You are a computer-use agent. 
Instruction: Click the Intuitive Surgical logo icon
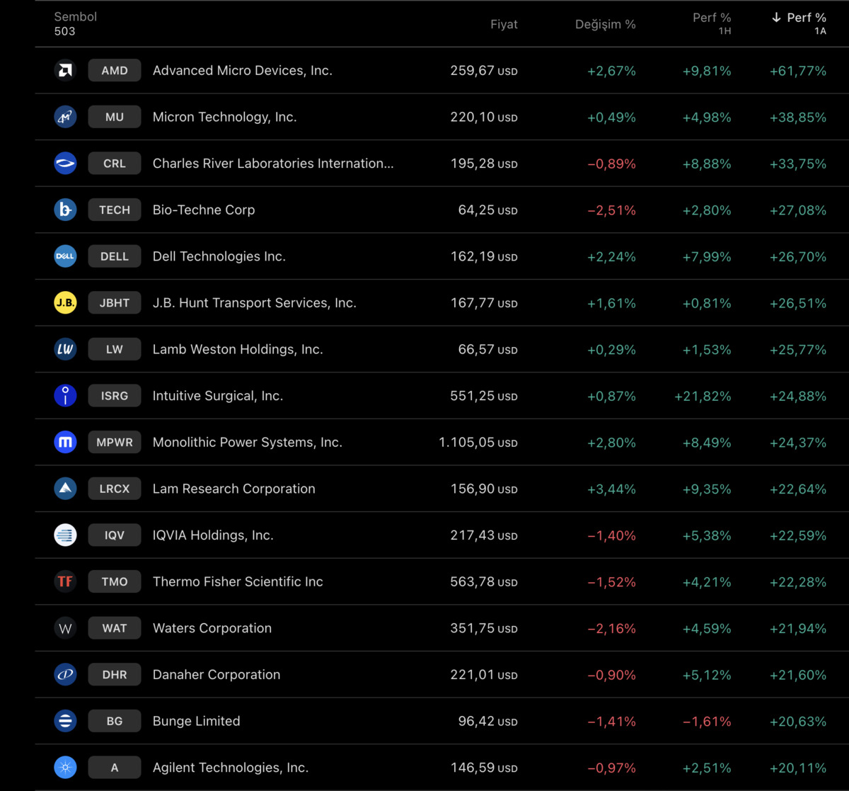click(65, 396)
